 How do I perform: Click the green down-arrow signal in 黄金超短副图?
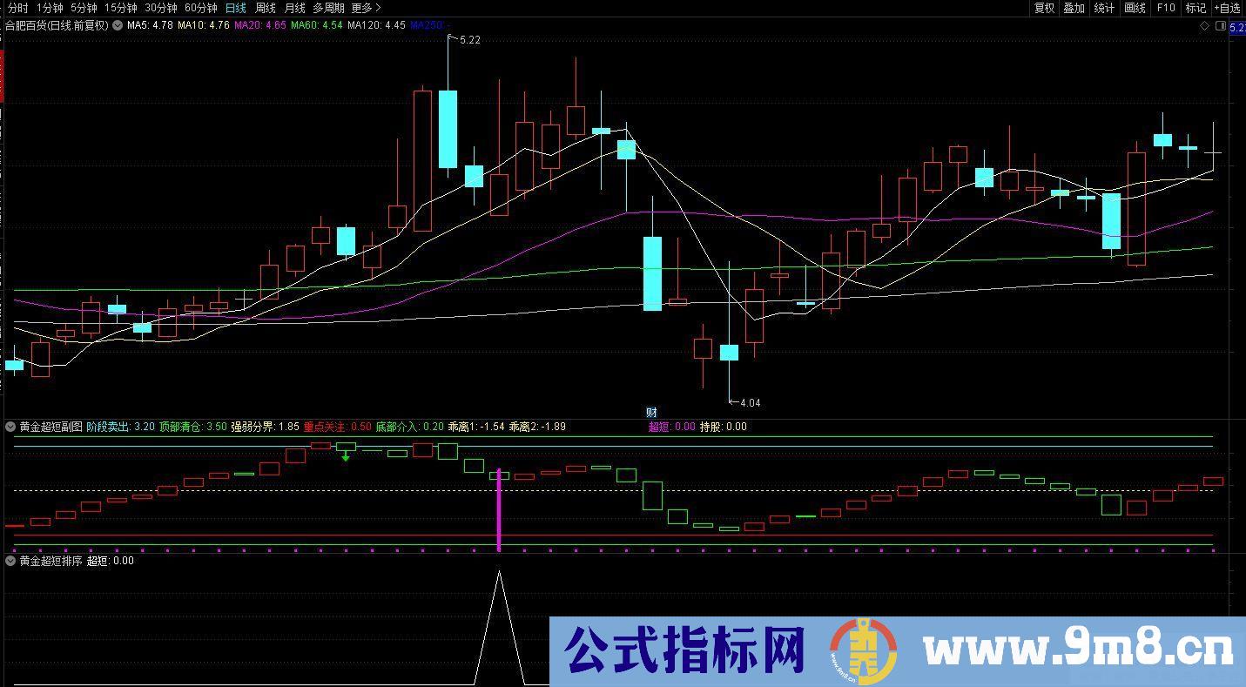pyautogui.click(x=346, y=456)
